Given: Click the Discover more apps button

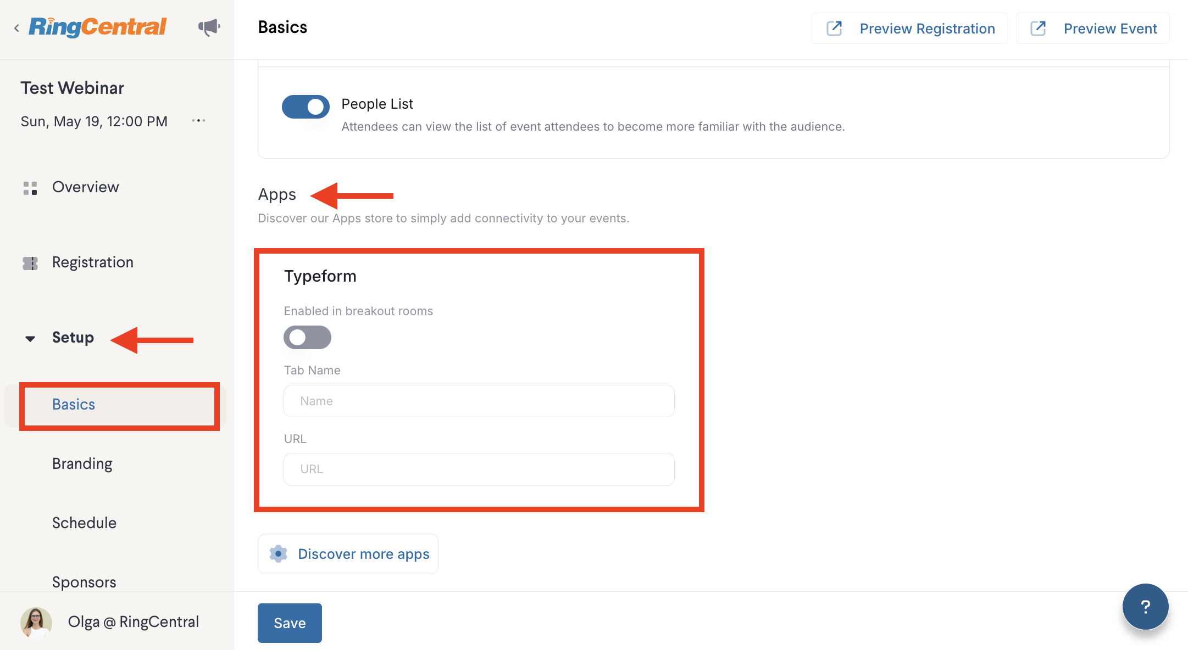Looking at the screenshot, I should click(x=348, y=554).
